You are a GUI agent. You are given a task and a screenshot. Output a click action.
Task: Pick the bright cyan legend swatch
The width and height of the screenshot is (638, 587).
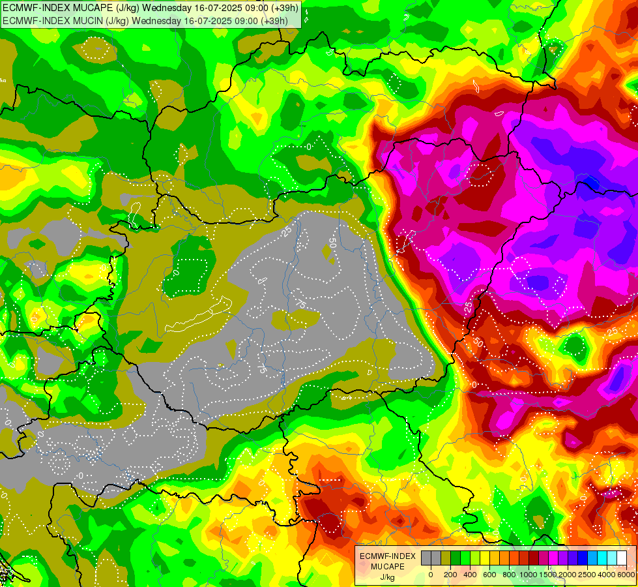coord(602,558)
